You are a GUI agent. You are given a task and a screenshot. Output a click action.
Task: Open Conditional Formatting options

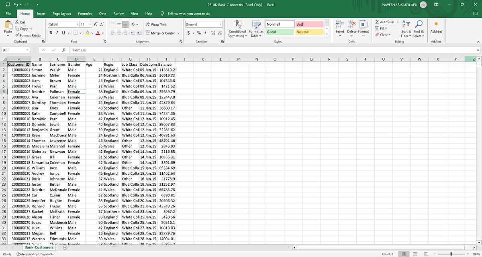click(237, 29)
